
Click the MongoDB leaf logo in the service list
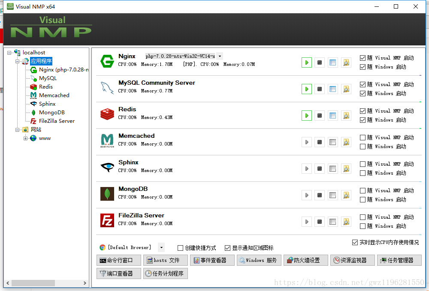[107, 193]
